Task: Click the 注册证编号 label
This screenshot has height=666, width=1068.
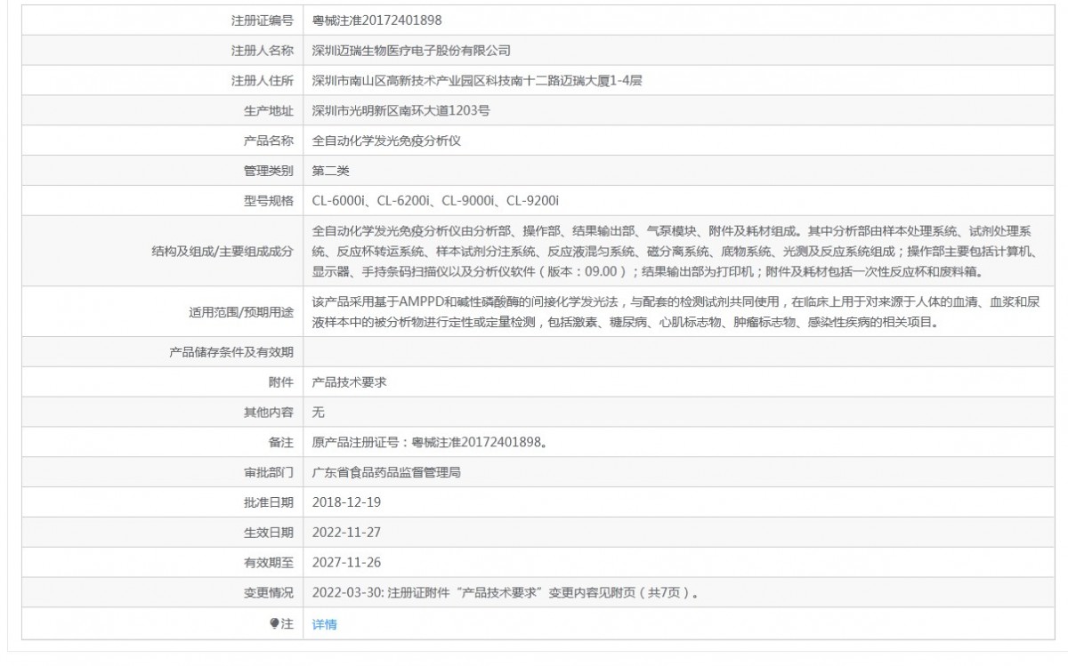Action: 263,20
